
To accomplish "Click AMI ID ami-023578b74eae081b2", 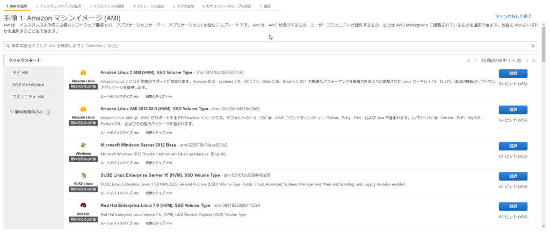I will tap(204, 145).
